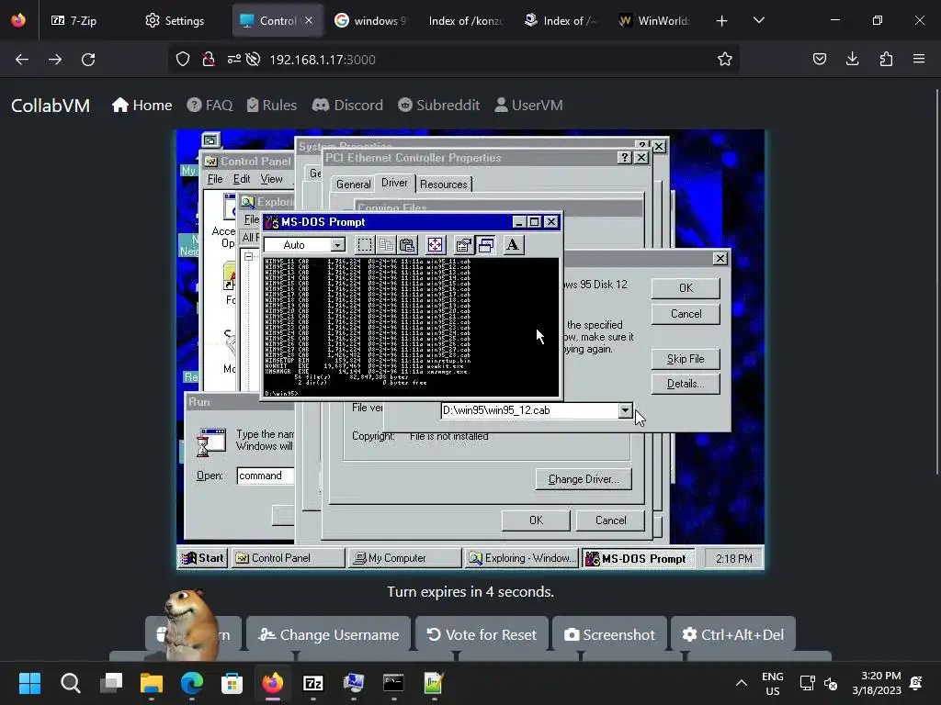941x705 pixels.
Task: Click the Ctrl+Alt+Del button
Action: pyautogui.click(x=732, y=634)
